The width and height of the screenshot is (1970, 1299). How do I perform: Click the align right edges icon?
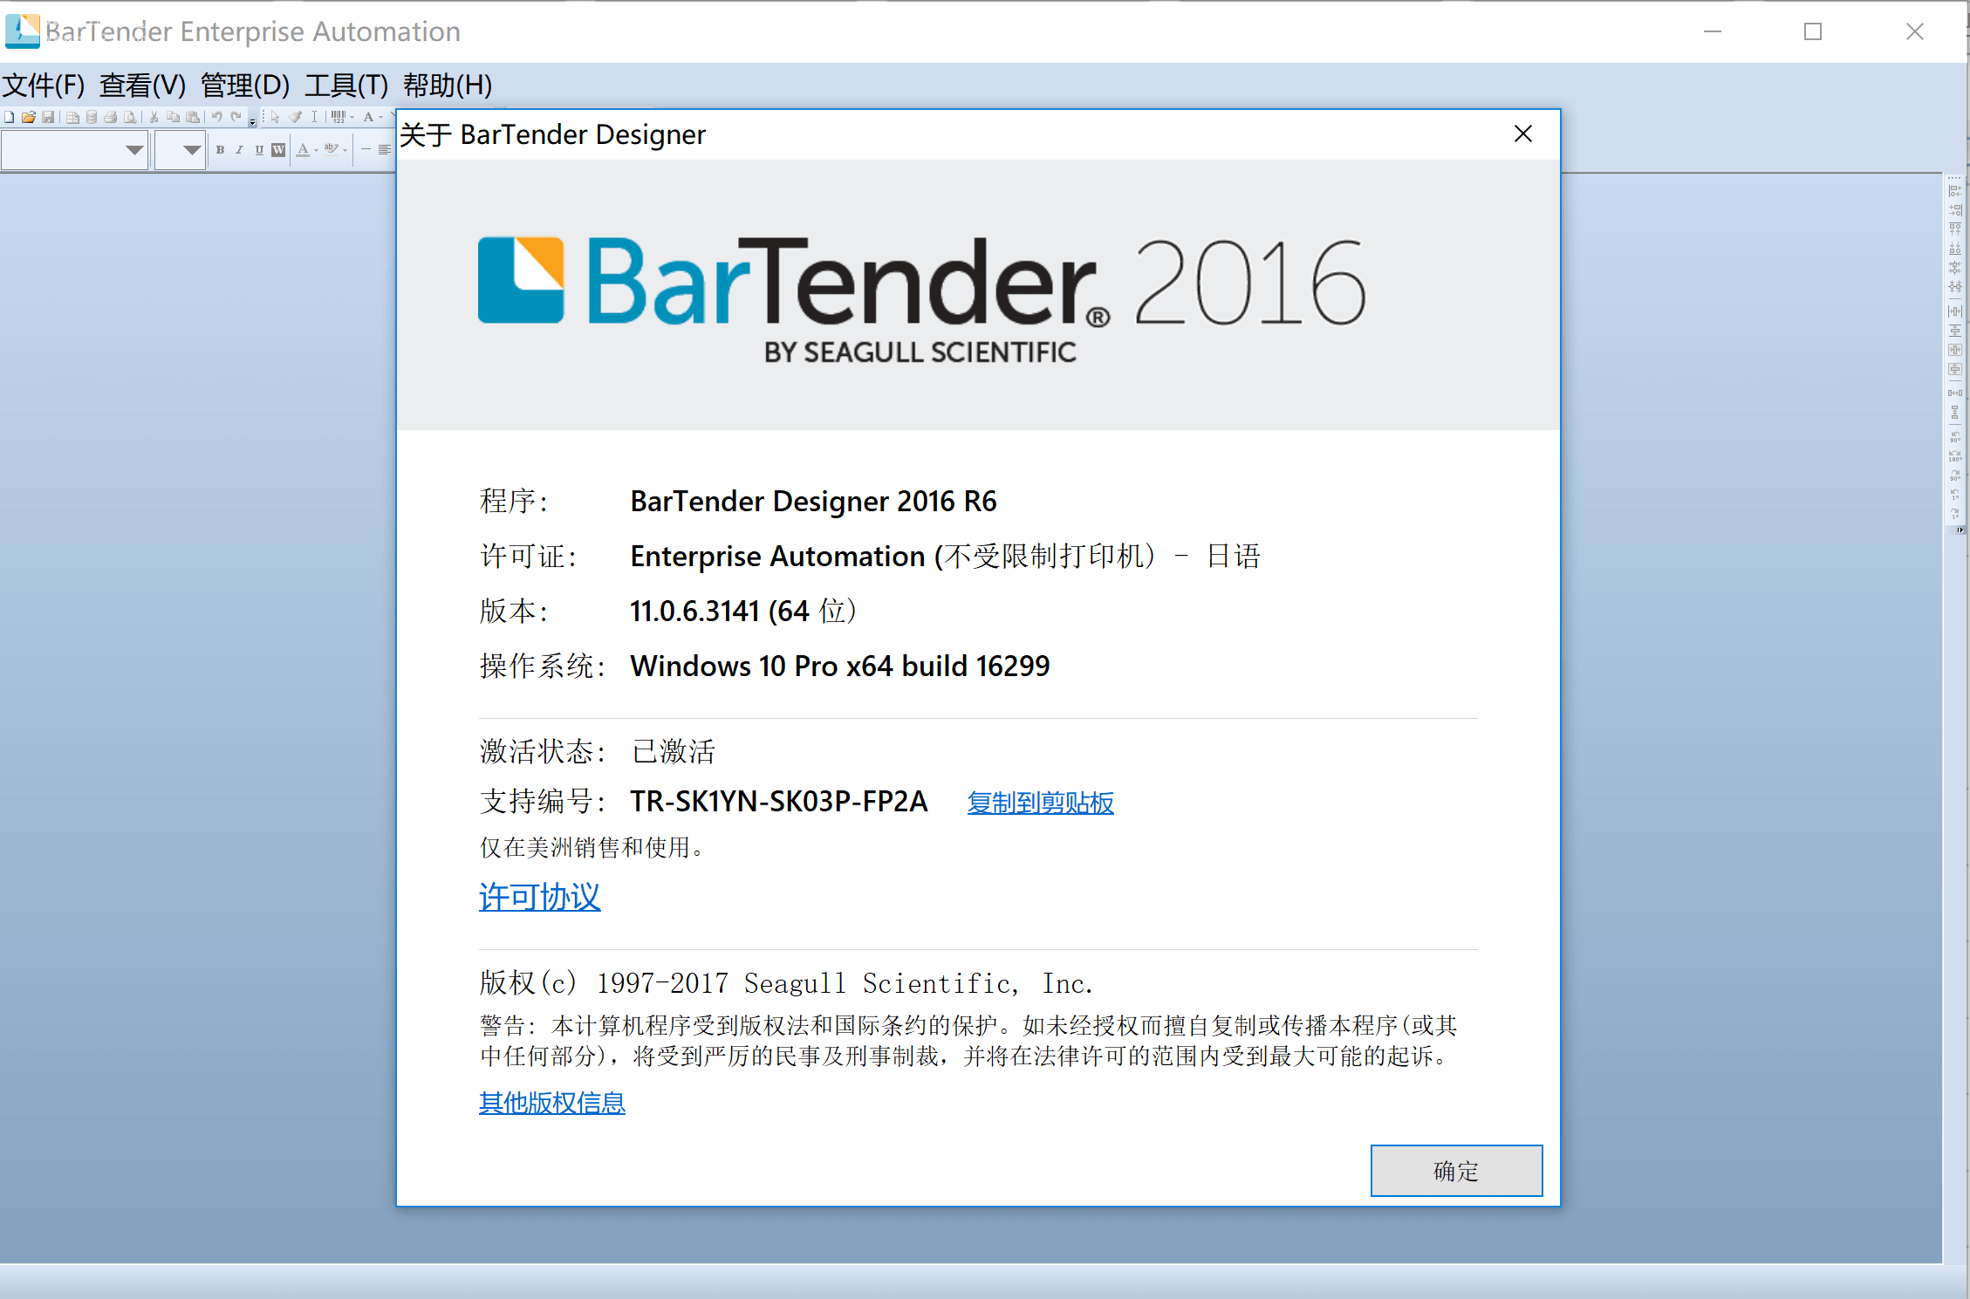click(1955, 209)
